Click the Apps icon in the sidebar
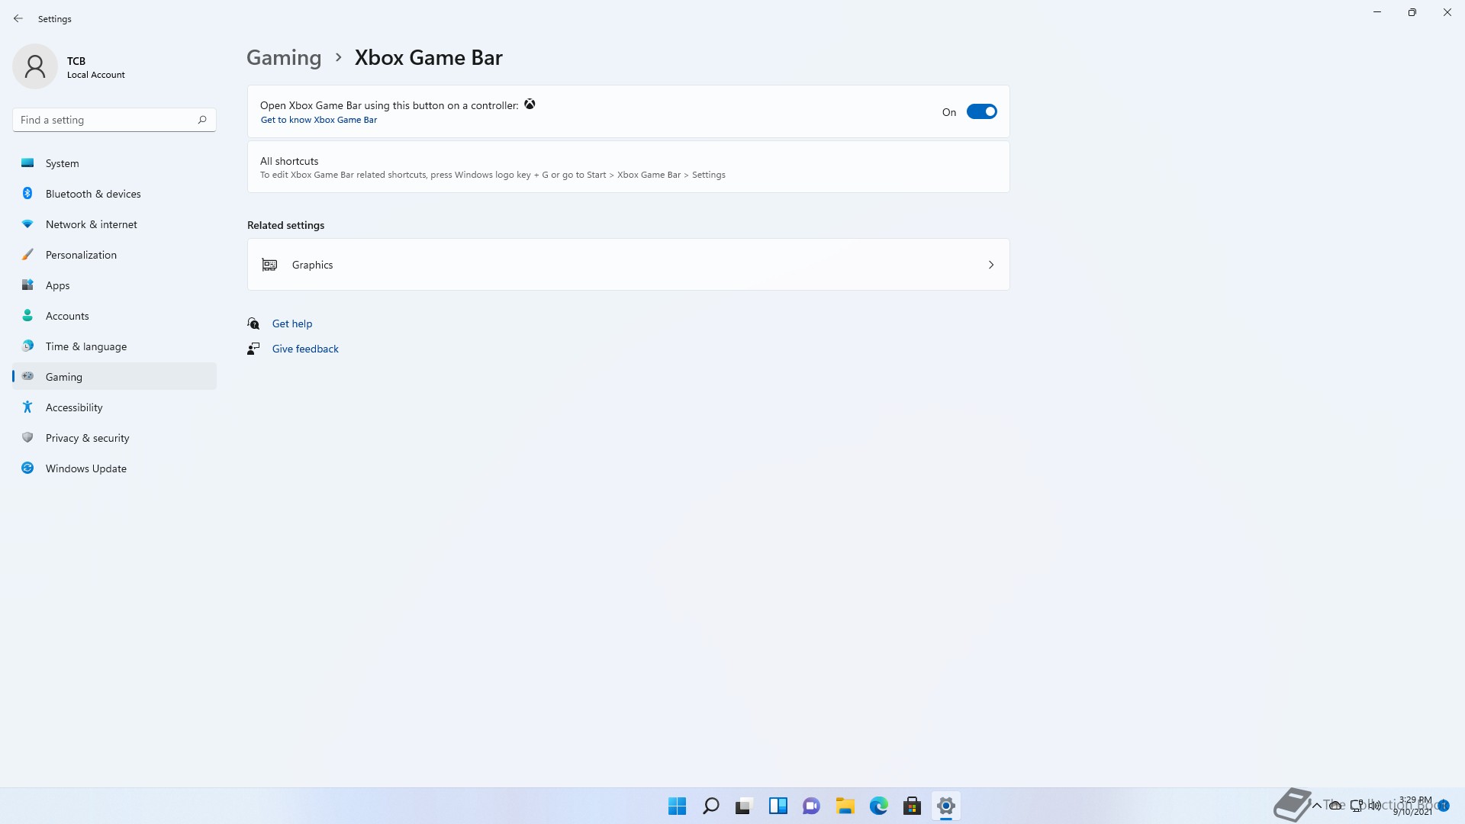The height and width of the screenshot is (824, 1465). 27,285
